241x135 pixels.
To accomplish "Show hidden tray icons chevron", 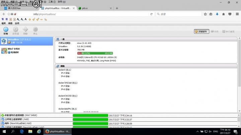I will tap(197, 131).
